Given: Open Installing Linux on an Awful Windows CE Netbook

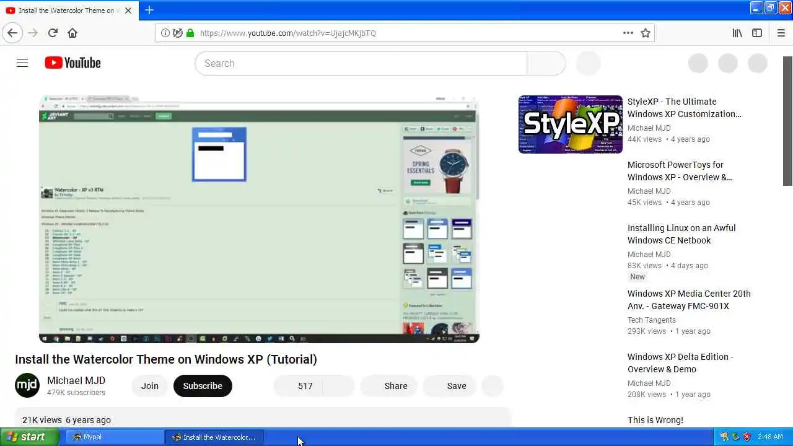Looking at the screenshot, I should click(681, 234).
